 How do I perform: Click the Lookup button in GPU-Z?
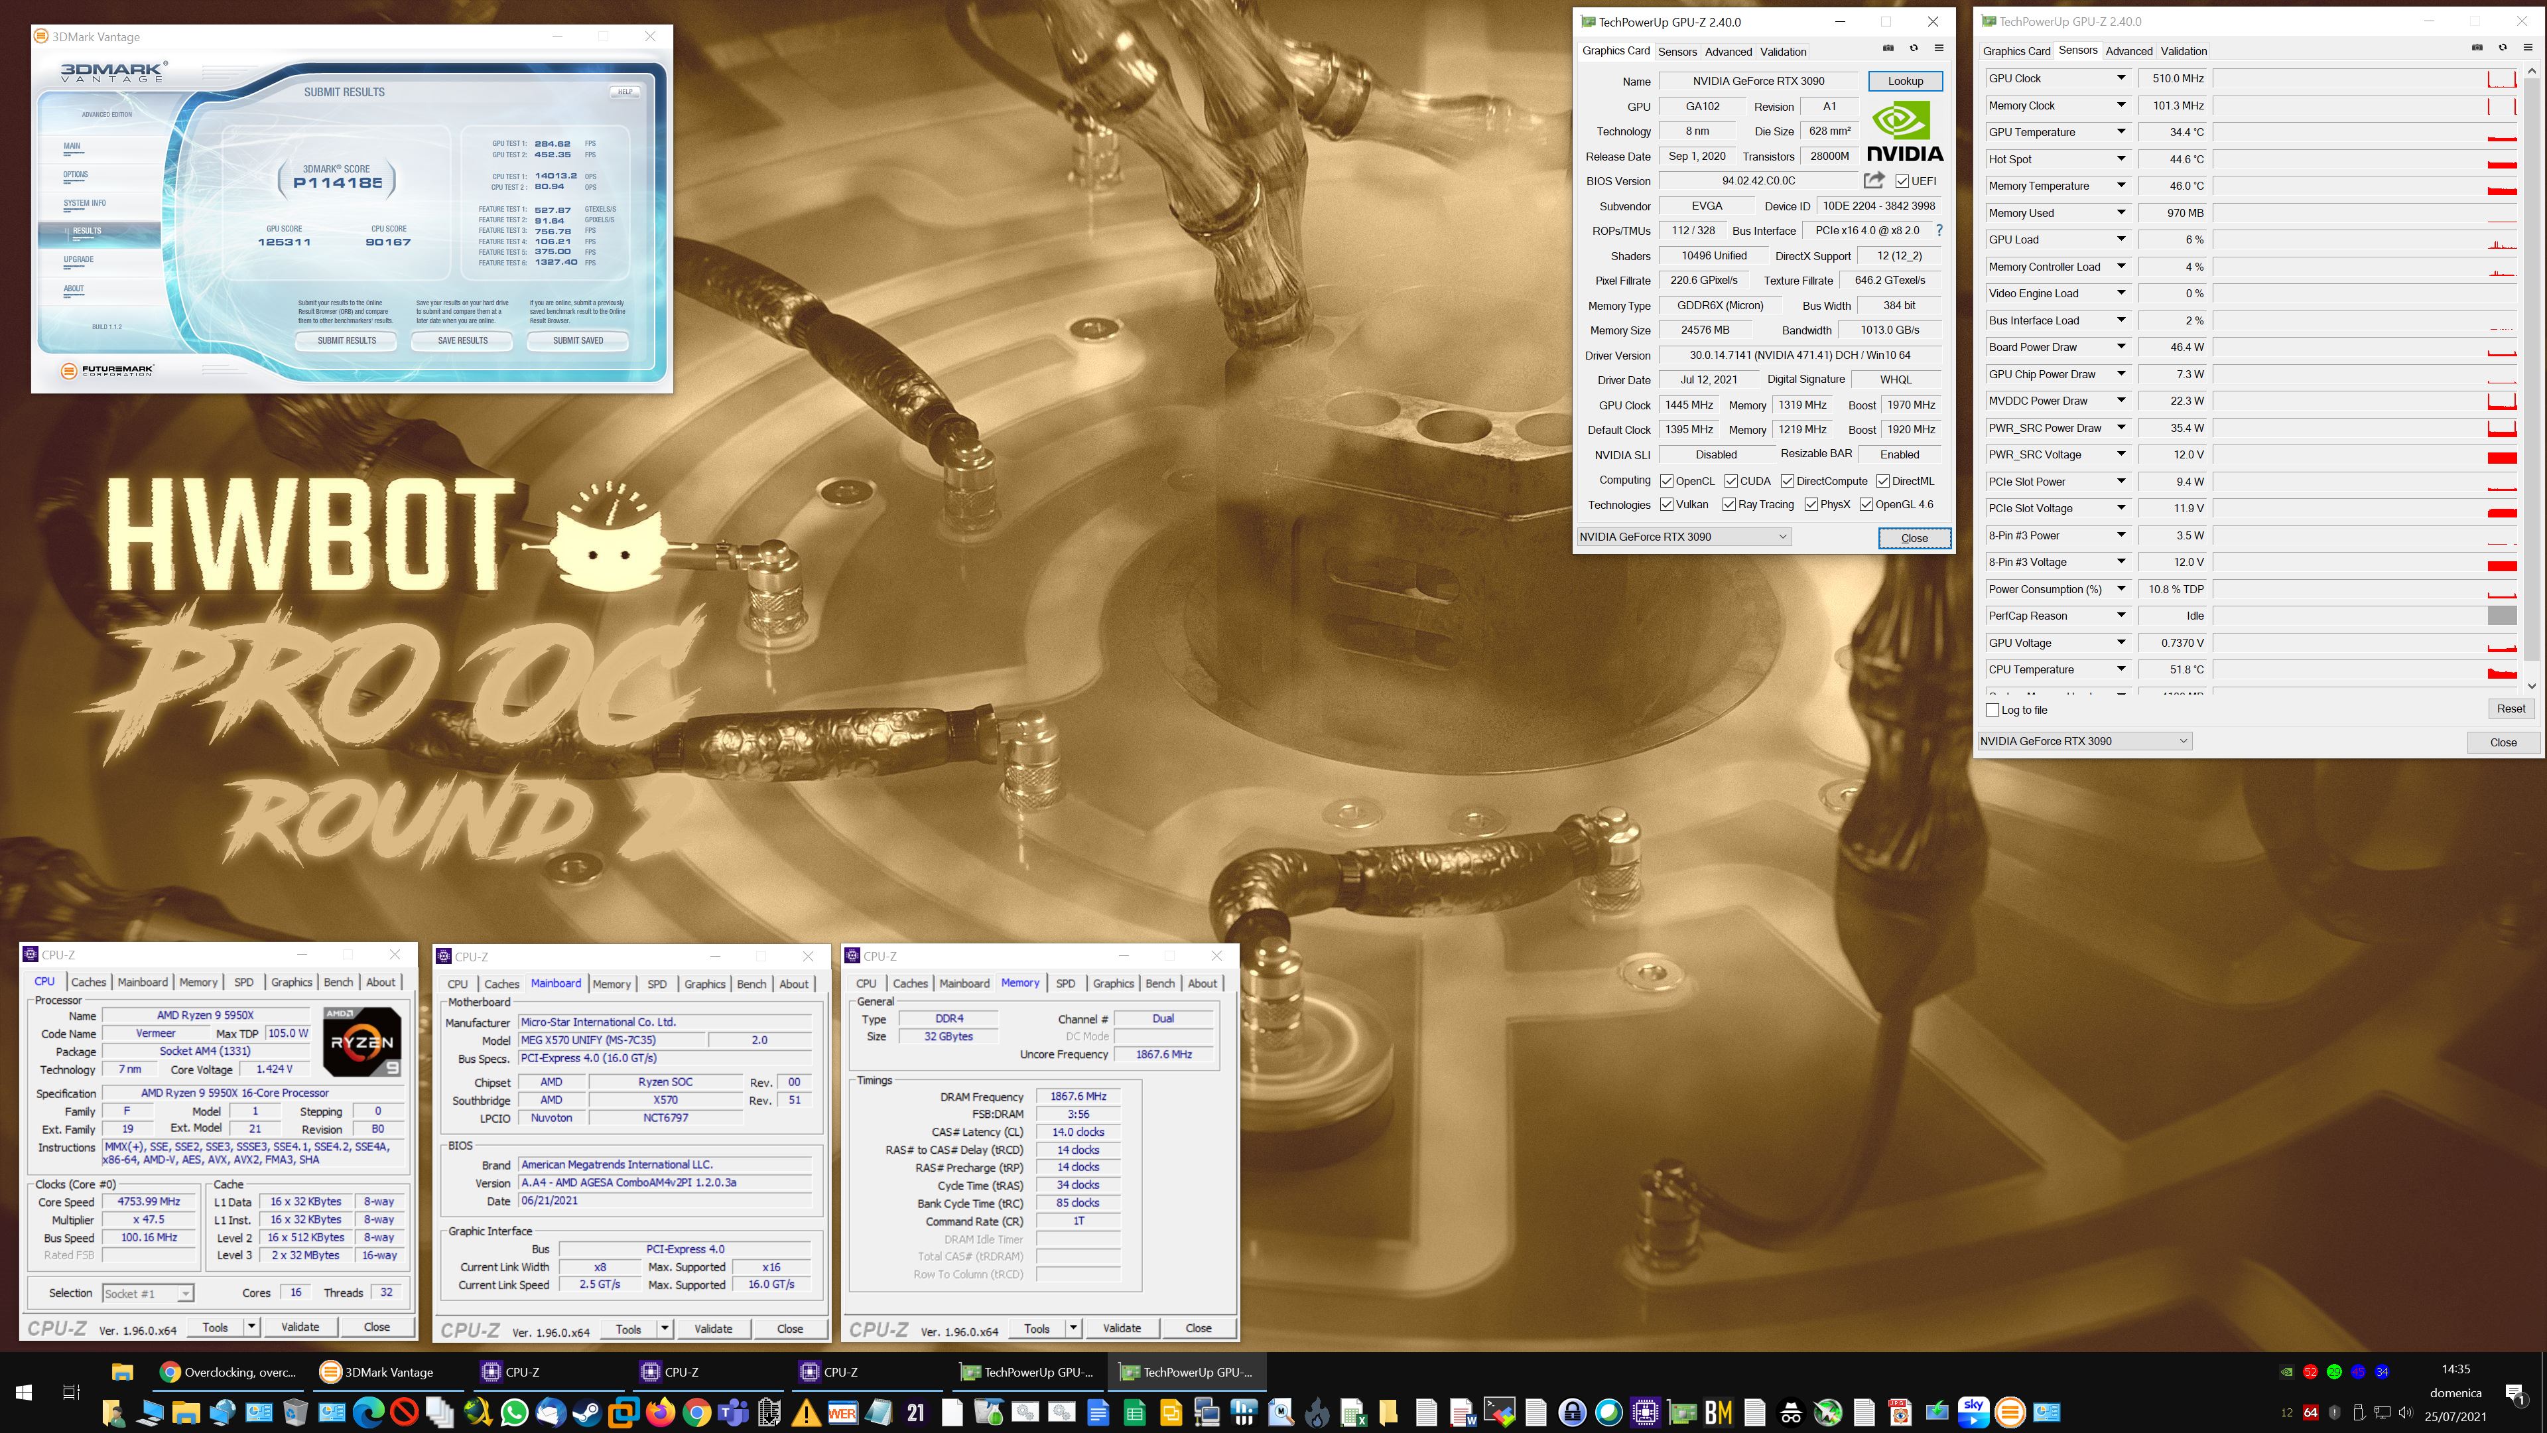pyautogui.click(x=1904, y=81)
